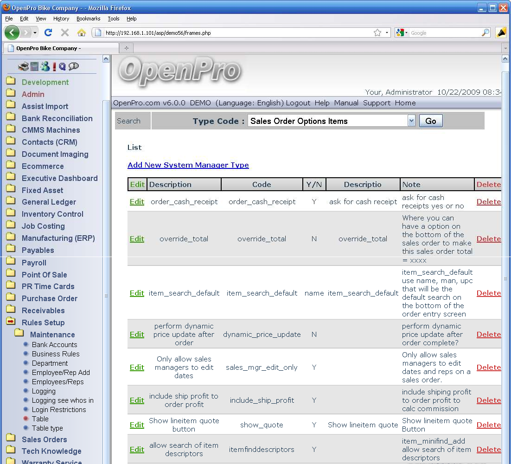Delete the override_total row

tap(488, 239)
